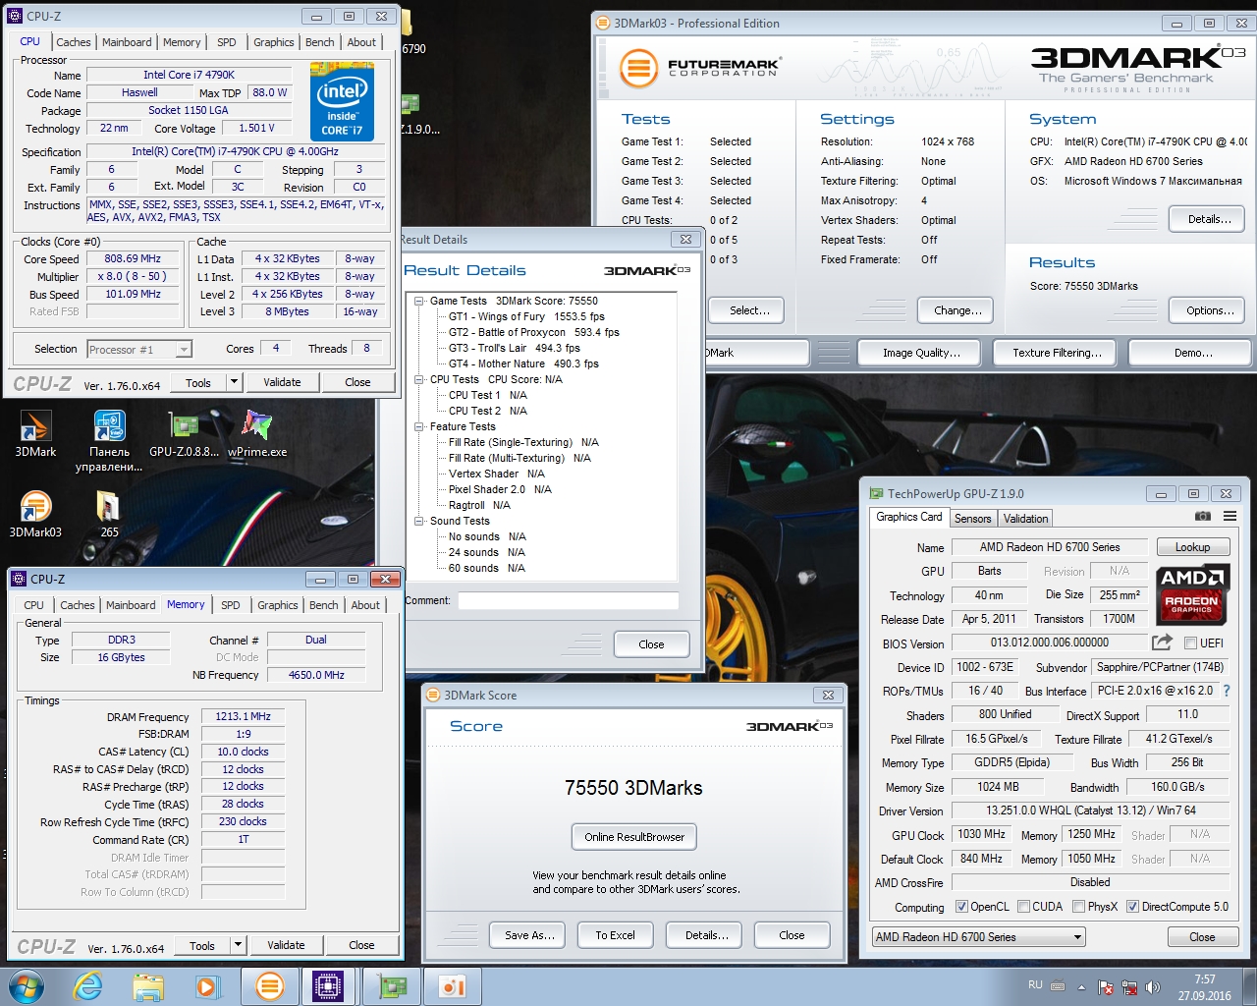Click the RU language indicator
This screenshot has width=1257, height=1006.
click(1035, 984)
